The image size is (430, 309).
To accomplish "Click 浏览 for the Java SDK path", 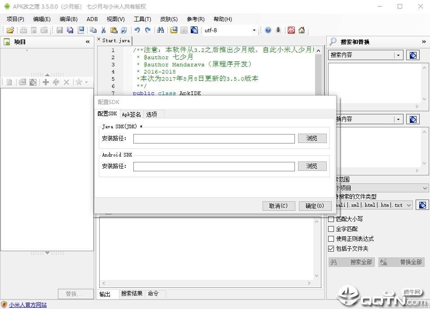I will 312,138.
